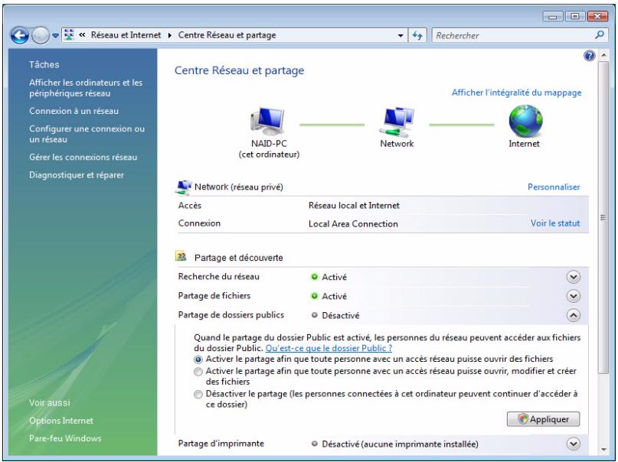This screenshot has width=618, height=462.
Task: Launch Diagnostiquer et réparer
Action: click(x=77, y=174)
